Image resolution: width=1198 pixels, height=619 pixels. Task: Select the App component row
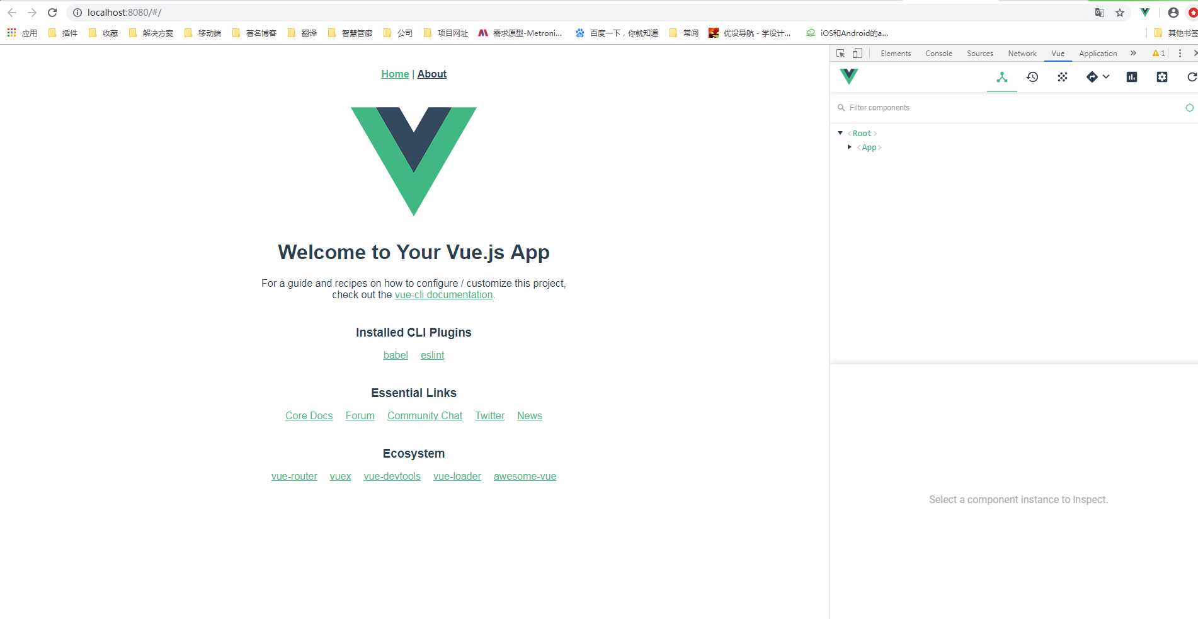(x=1013, y=147)
